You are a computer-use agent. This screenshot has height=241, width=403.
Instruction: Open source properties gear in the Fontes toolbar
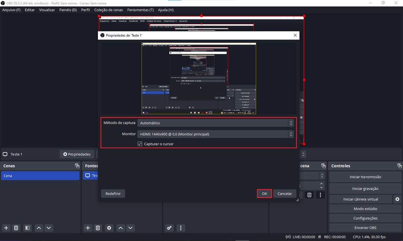(x=109, y=228)
